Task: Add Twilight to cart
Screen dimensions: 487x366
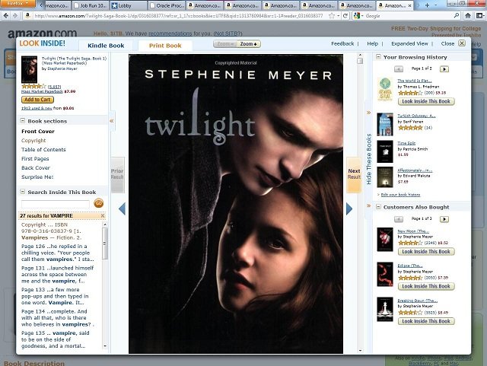Action: pyautogui.click(x=37, y=100)
